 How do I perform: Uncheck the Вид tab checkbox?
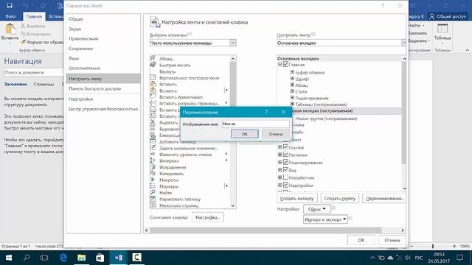point(285,170)
